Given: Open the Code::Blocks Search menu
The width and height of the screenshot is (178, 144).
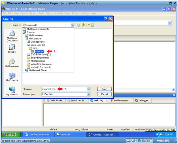Looking at the screenshot, I should 24,13.
